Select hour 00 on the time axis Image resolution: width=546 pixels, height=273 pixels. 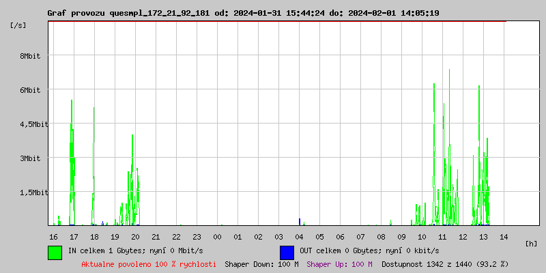click(217, 236)
